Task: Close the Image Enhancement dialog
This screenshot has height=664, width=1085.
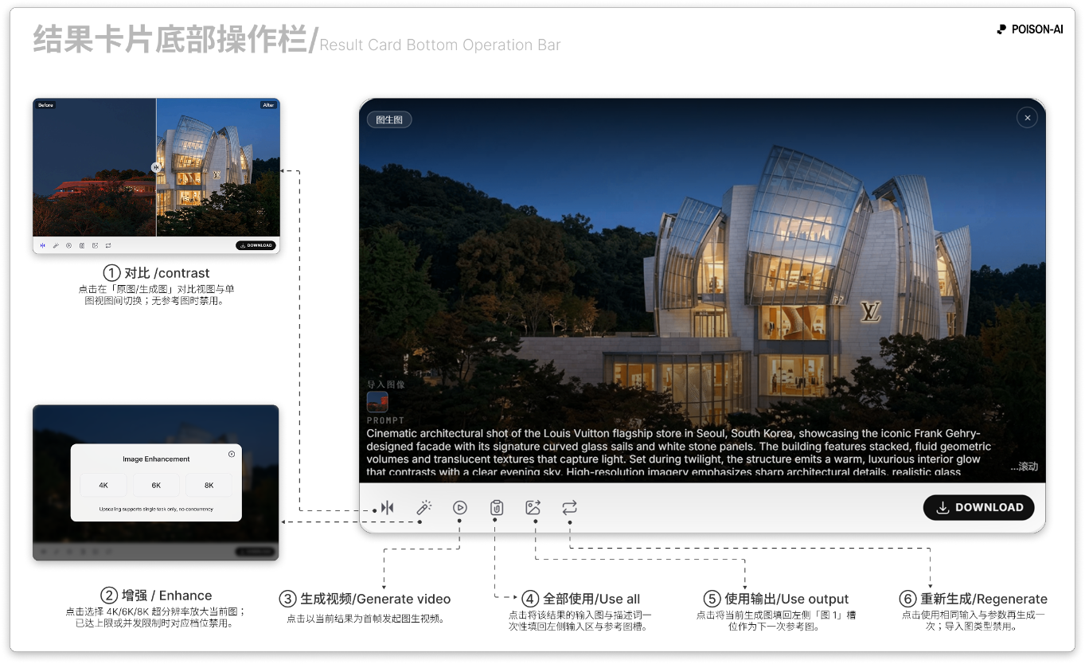Action: [x=232, y=454]
